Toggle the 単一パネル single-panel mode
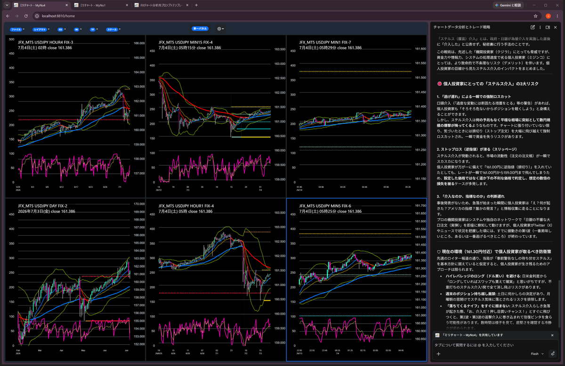565x366 pixels. pyautogui.click(x=200, y=29)
